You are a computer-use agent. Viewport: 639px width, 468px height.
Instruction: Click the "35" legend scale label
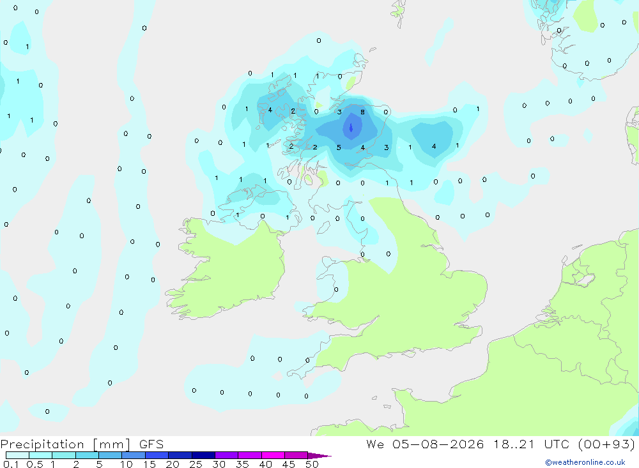(x=242, y=464)
